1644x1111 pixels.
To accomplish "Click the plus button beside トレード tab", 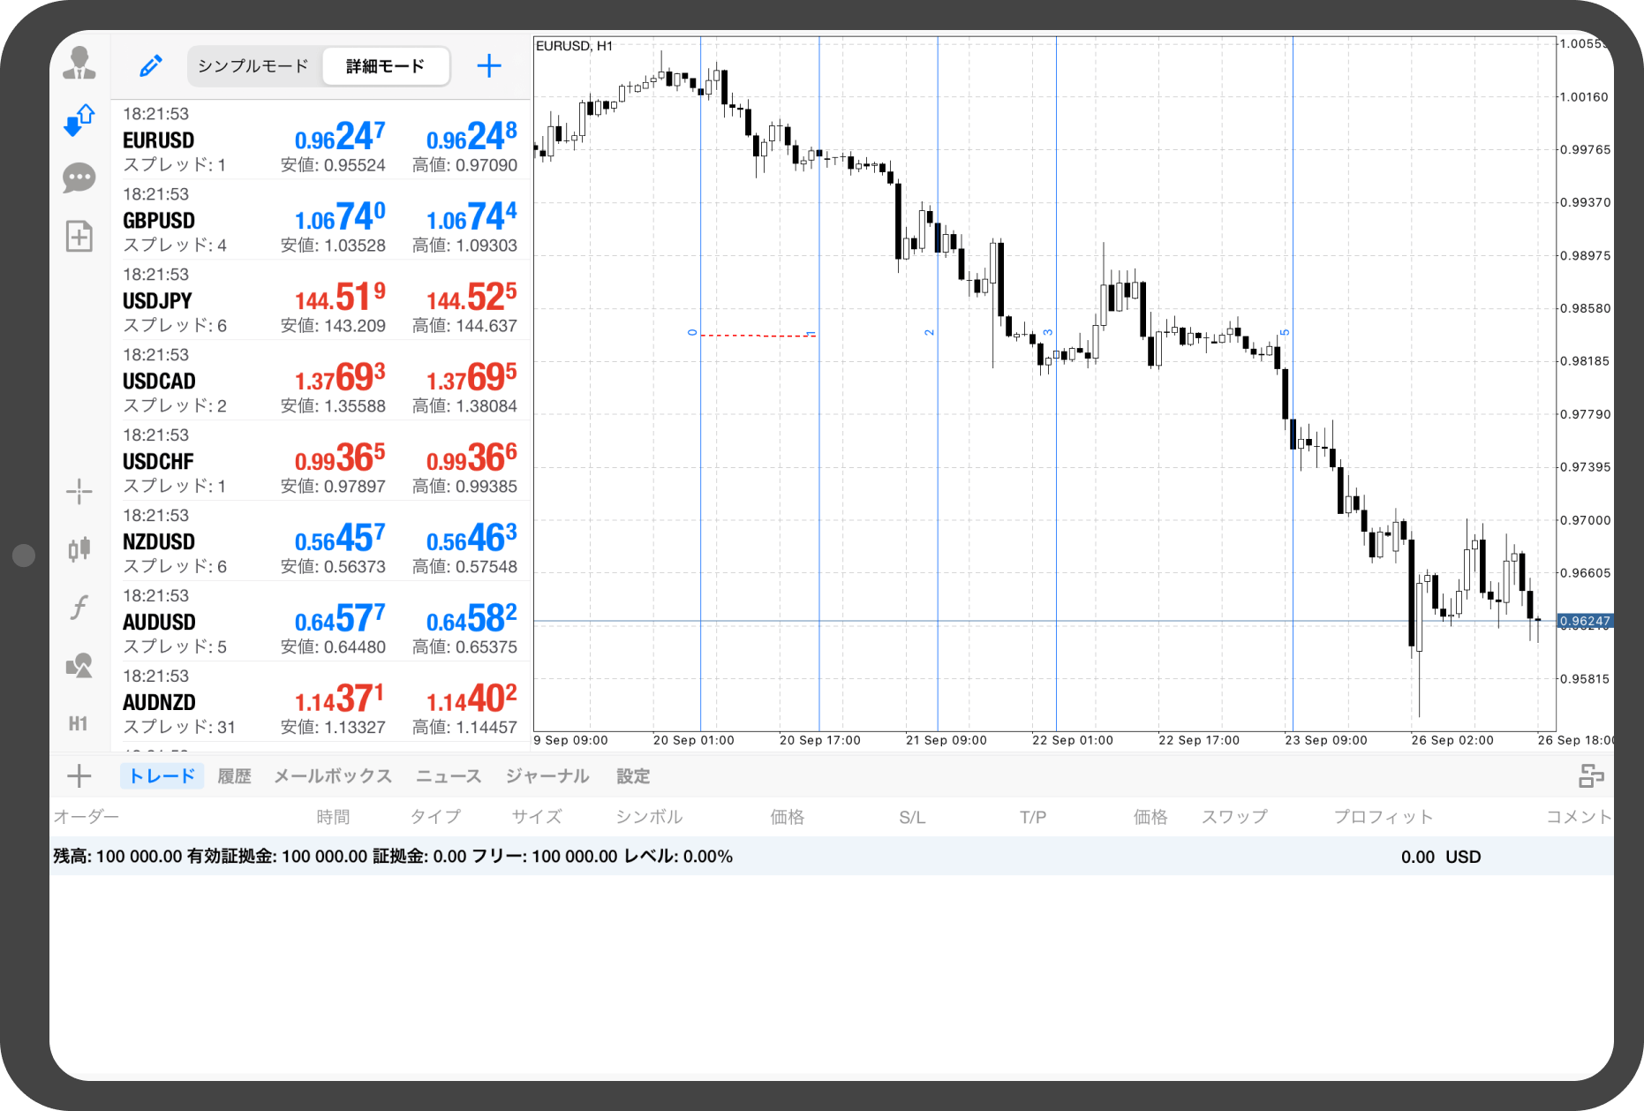I will click(x=79, y=776).
